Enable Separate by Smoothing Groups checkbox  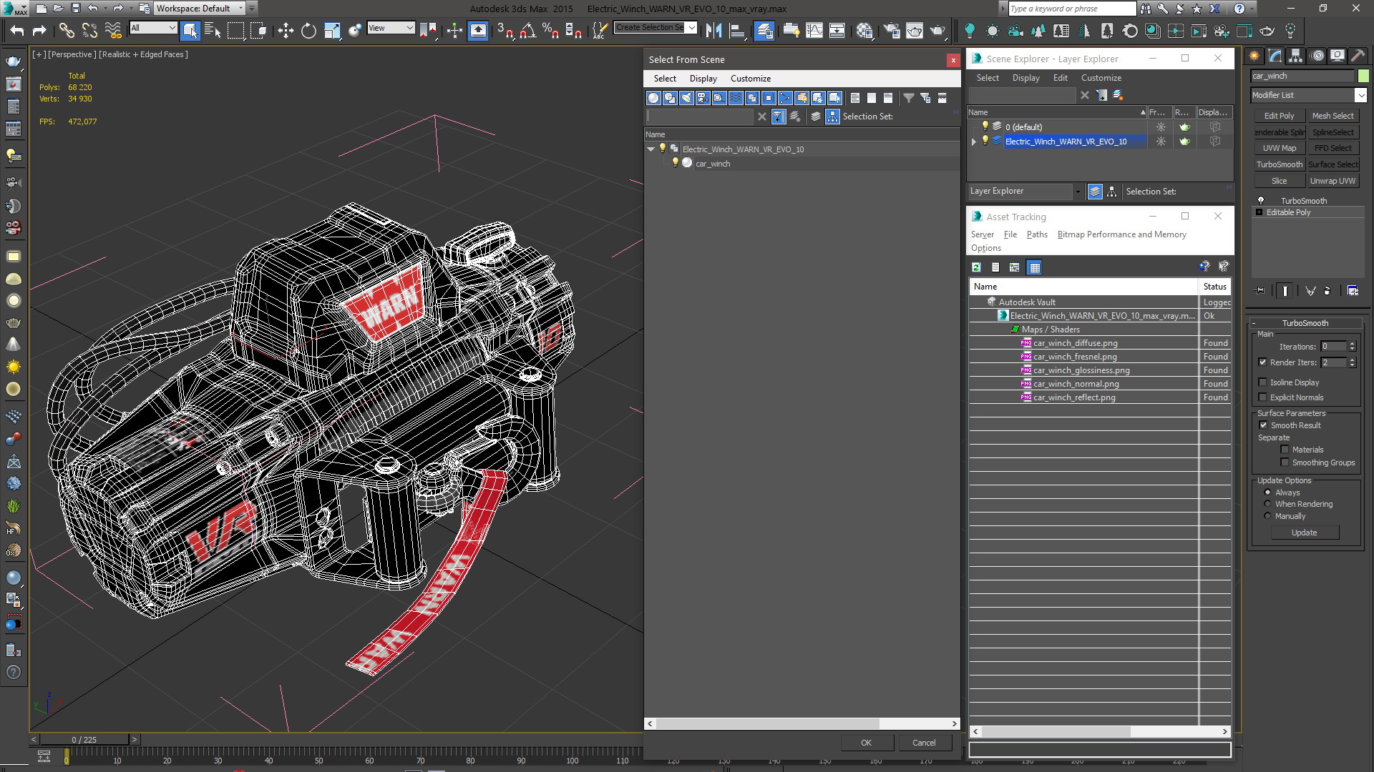click(x=1285, y=462)
